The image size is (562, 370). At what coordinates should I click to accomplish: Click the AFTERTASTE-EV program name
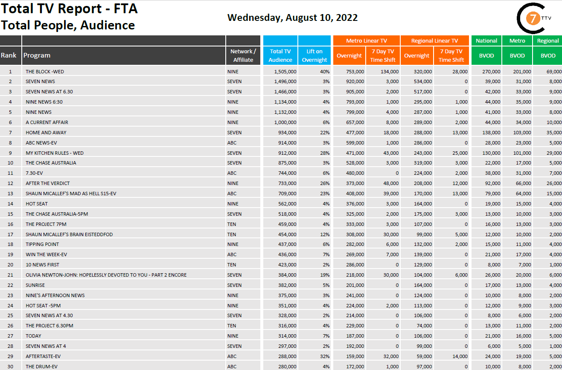[41, 356]
